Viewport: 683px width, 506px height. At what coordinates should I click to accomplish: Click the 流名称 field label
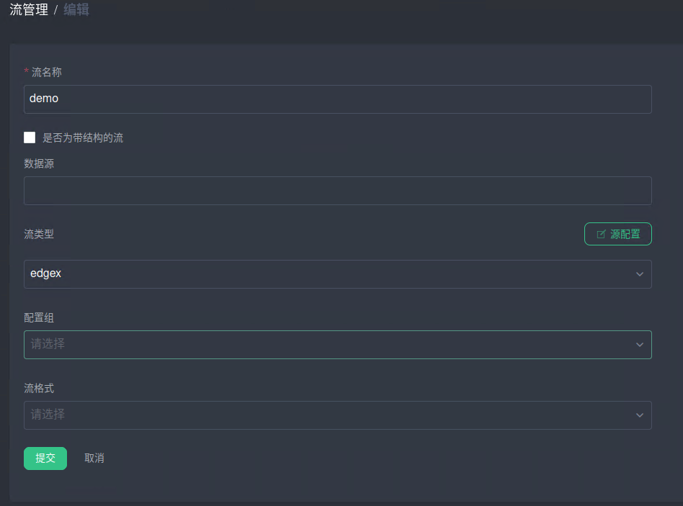(x=47, y=72)
